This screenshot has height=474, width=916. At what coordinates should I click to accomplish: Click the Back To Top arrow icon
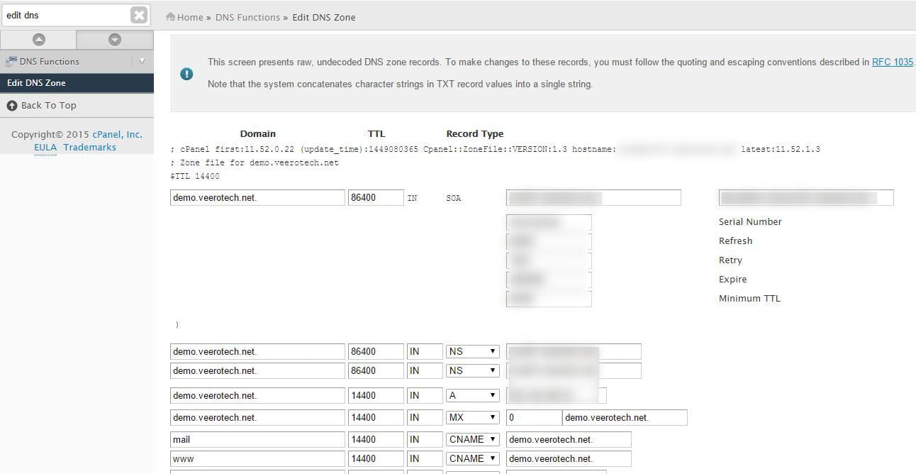click(x=12, y=105)
